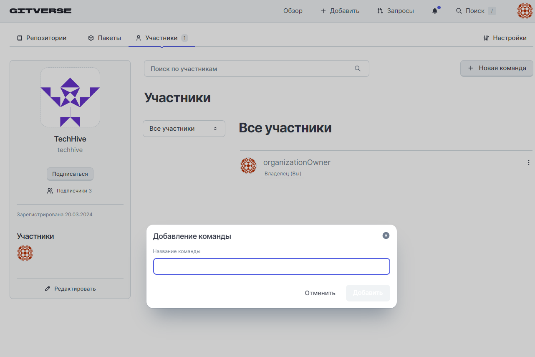Click the techhive handle text
Viewport: 535px width, 357px height.
70,150
